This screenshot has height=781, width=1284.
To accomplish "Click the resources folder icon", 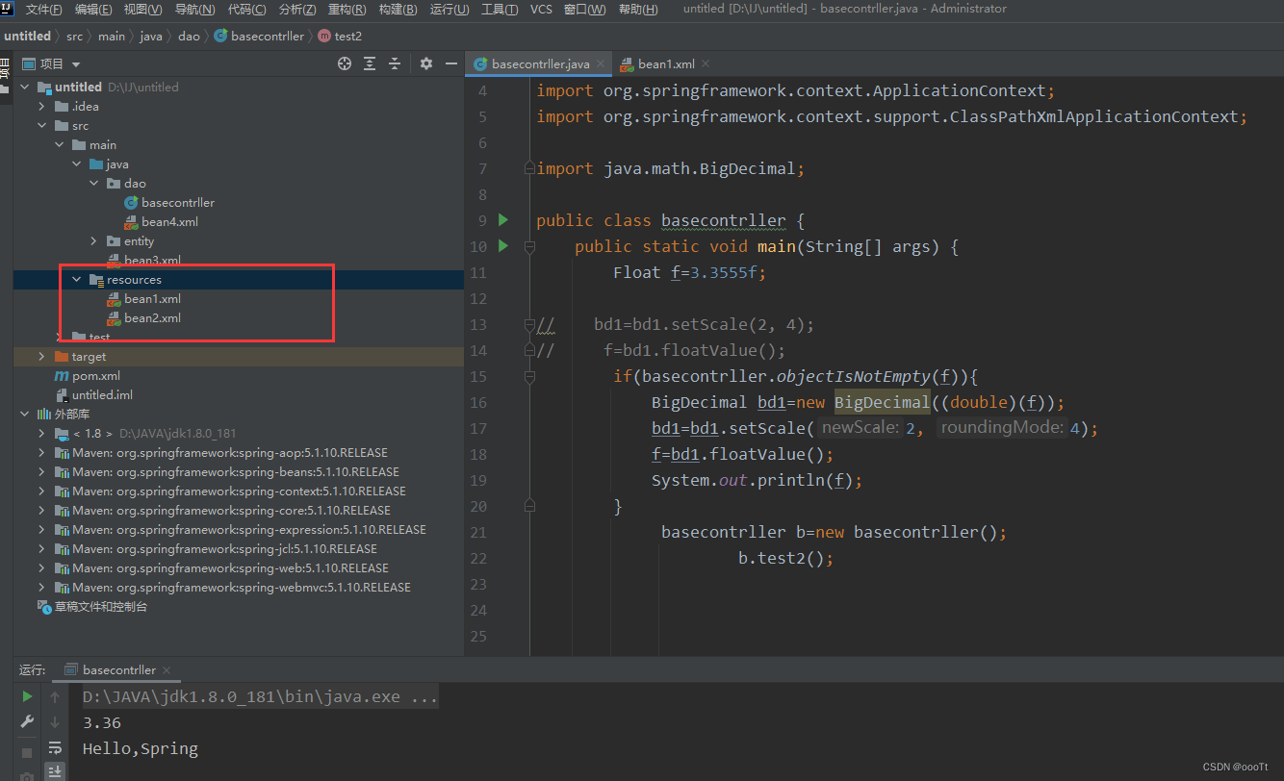I will pyautogui.click(x=96, y=280).
